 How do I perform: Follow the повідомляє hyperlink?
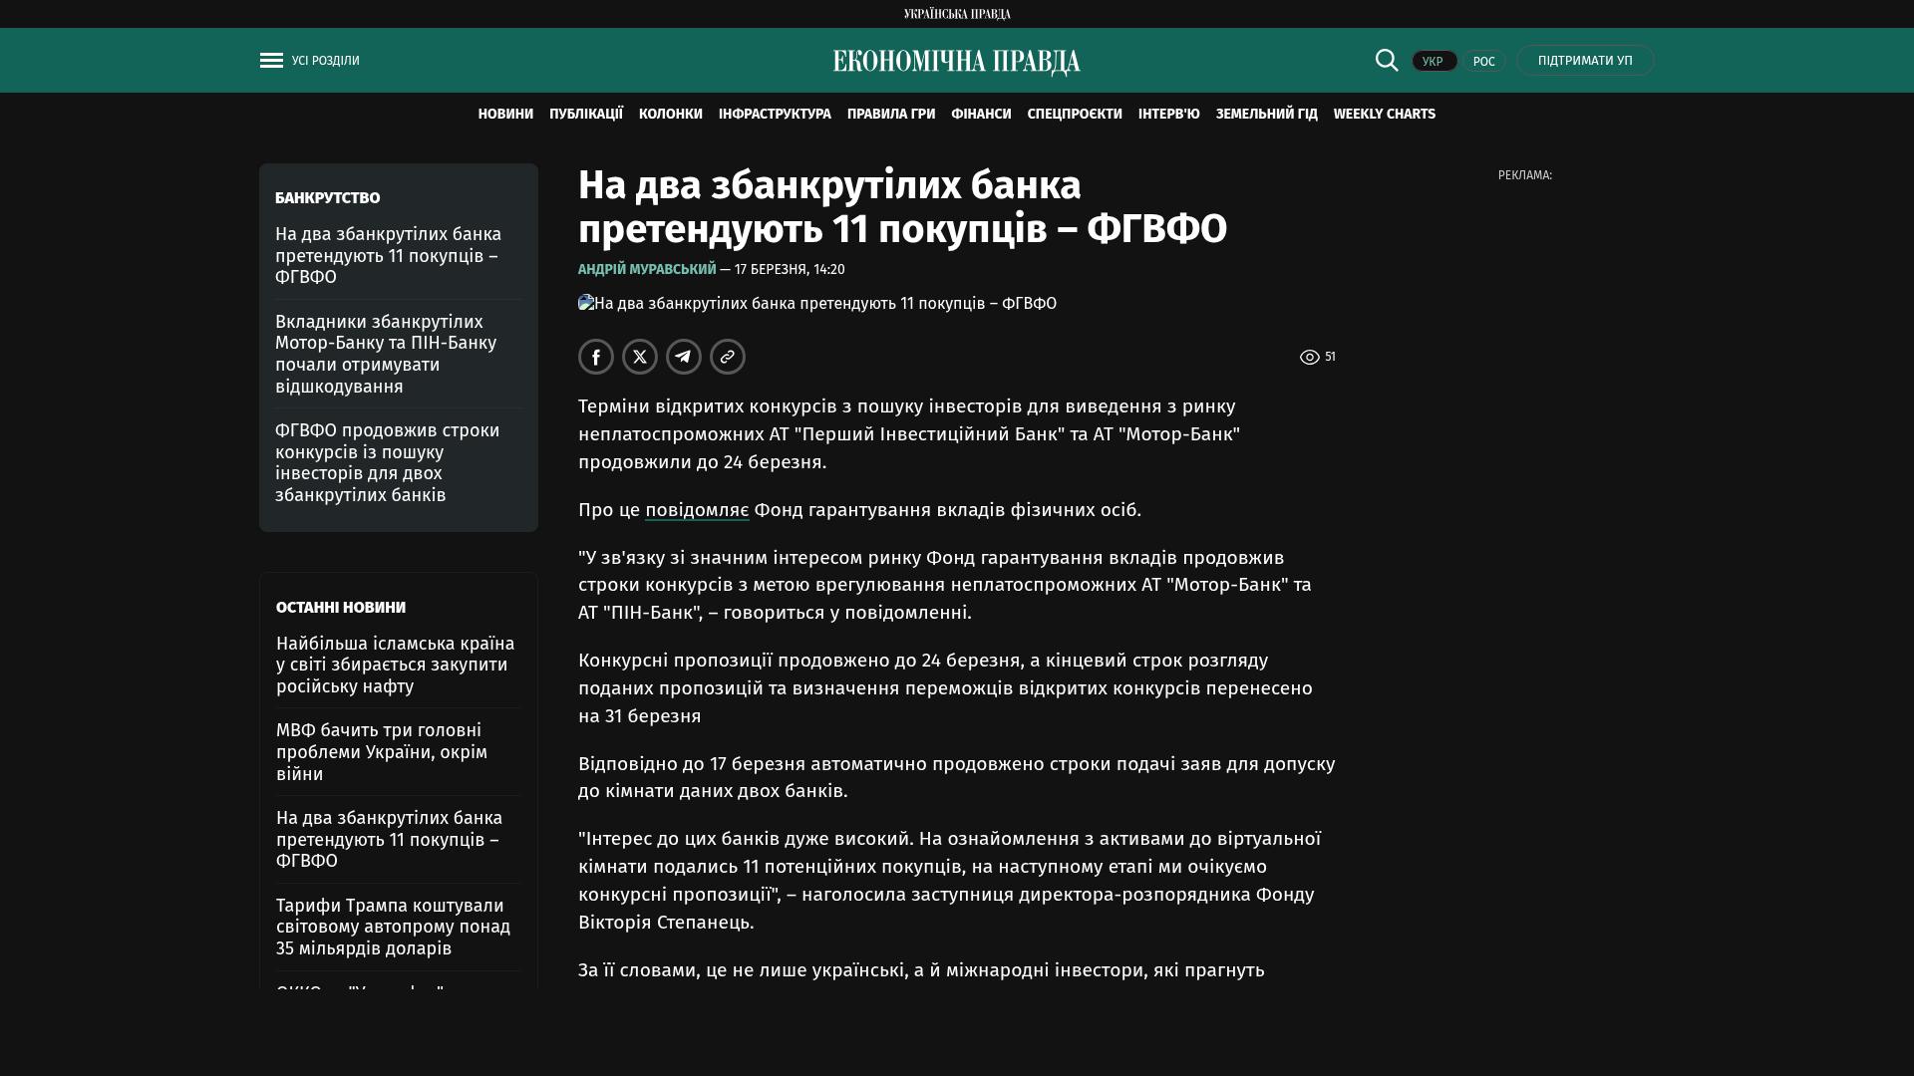(x=697, y=510)
